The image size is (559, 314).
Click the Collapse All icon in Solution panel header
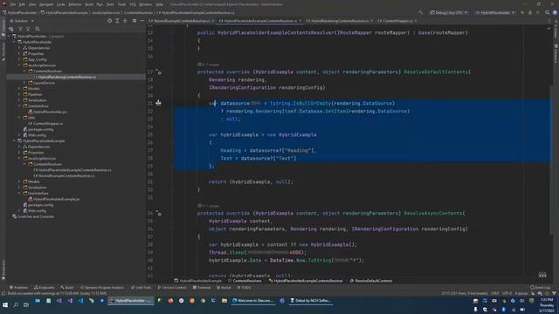pyautogui.click(x=125, y=21)
